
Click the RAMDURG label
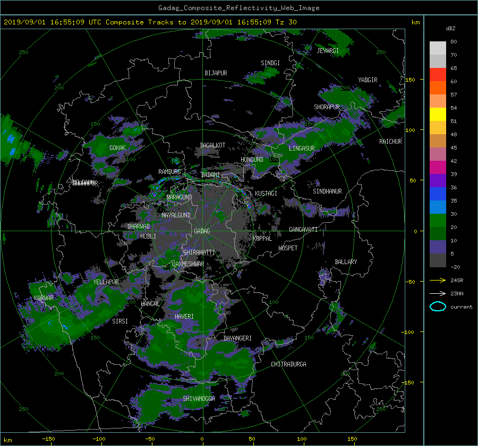pyautogui.click(x=169, y=172)
